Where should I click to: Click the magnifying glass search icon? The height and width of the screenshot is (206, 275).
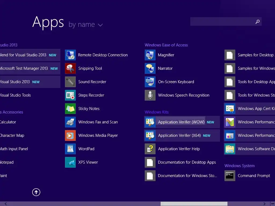pyautogui.click(x=258, y=21)
